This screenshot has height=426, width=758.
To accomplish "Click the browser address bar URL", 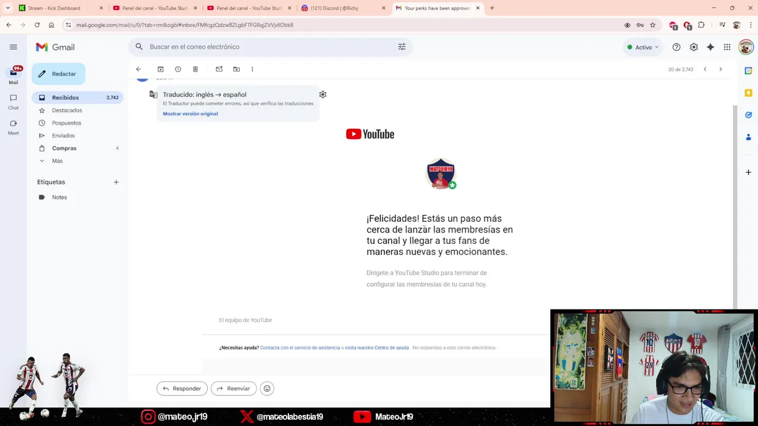I will coord(185,25).
